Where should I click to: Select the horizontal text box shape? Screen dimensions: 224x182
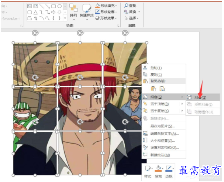click(30, 6)
